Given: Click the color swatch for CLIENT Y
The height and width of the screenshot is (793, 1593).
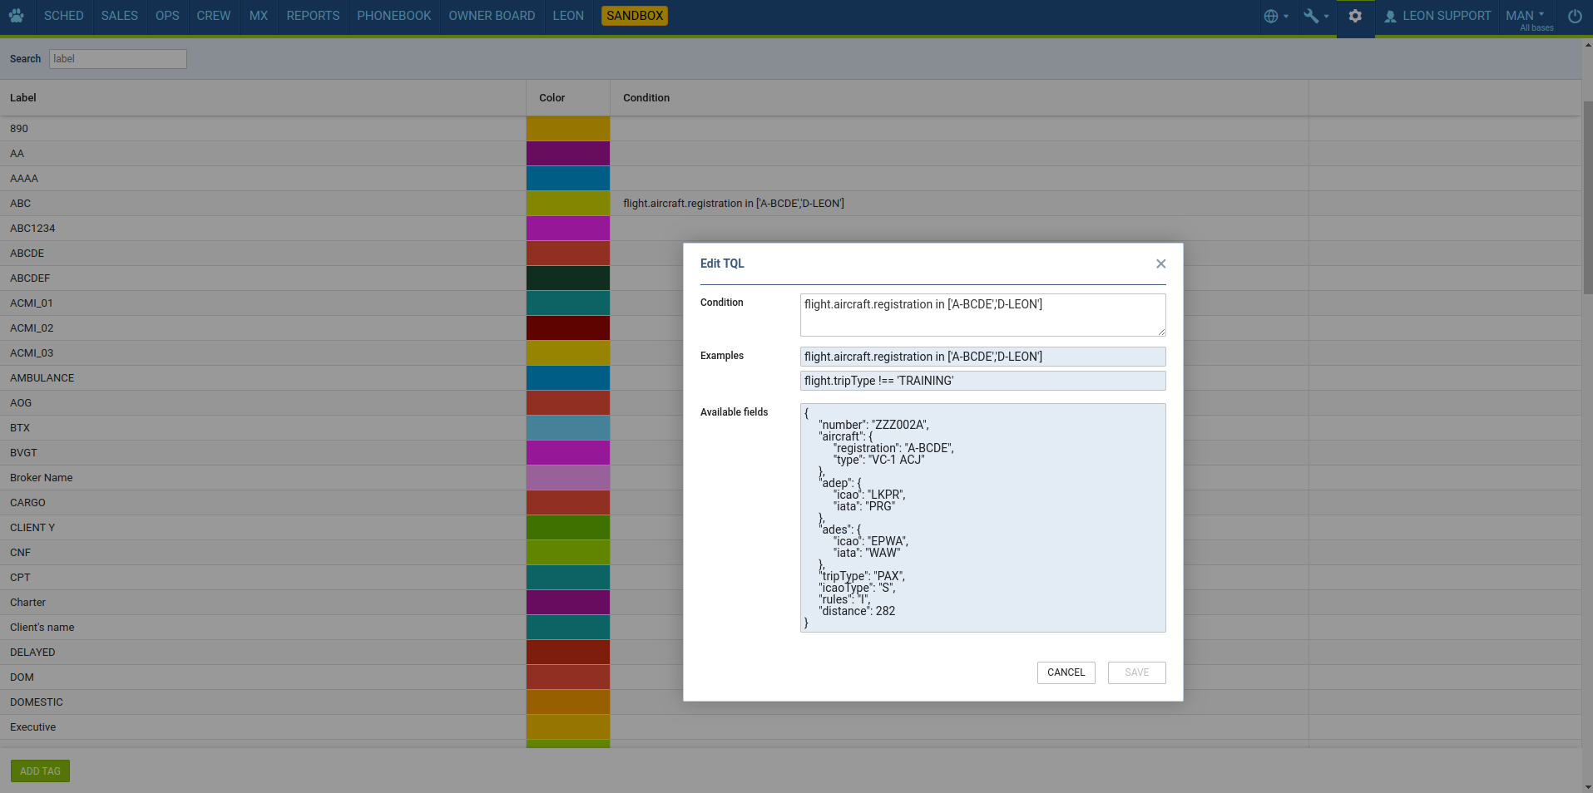Looking at the screenshot, I should [568, 528].
